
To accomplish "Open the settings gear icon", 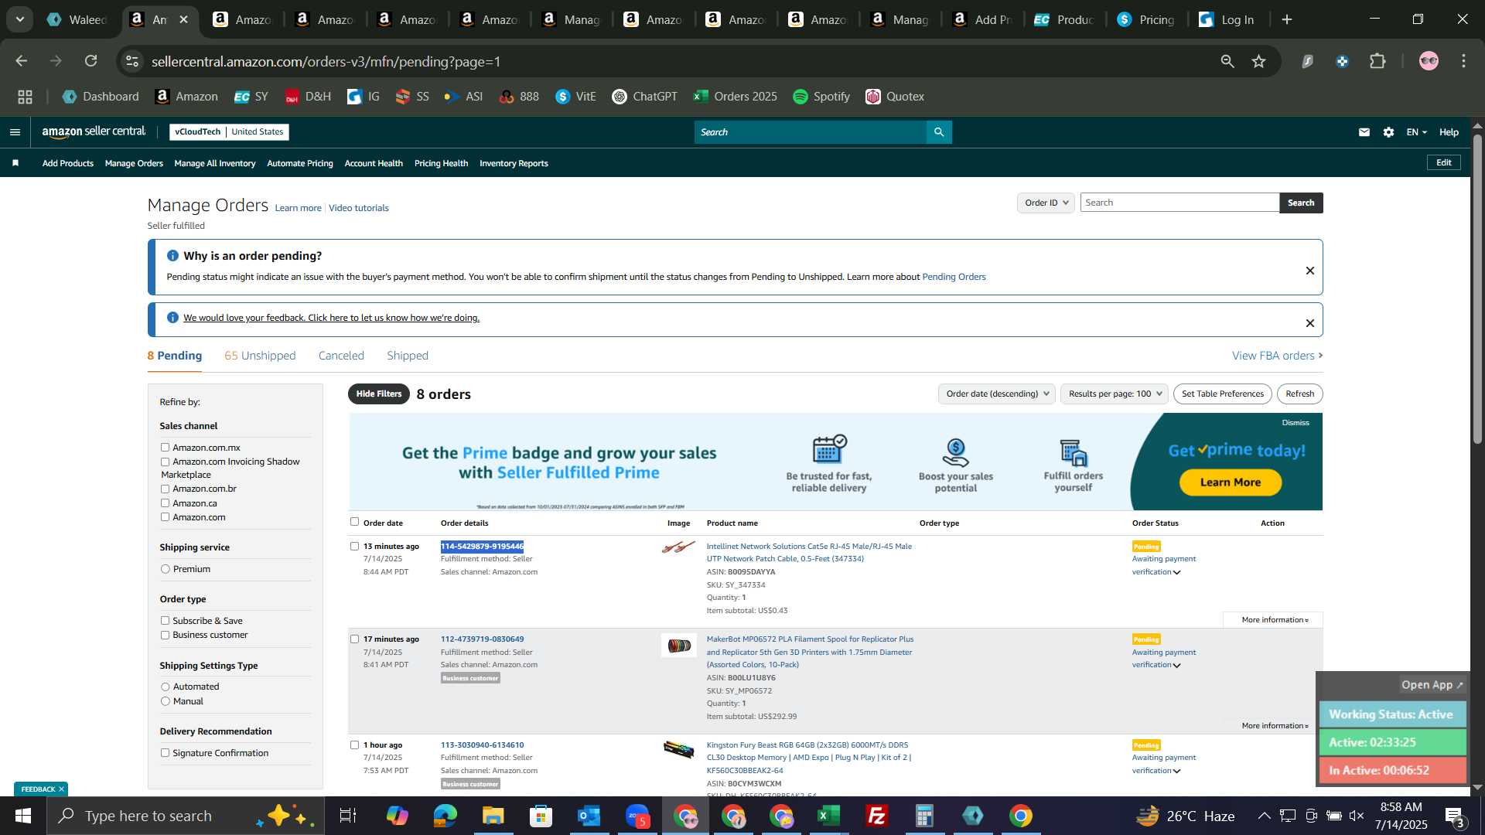I will click(1389, 132).
